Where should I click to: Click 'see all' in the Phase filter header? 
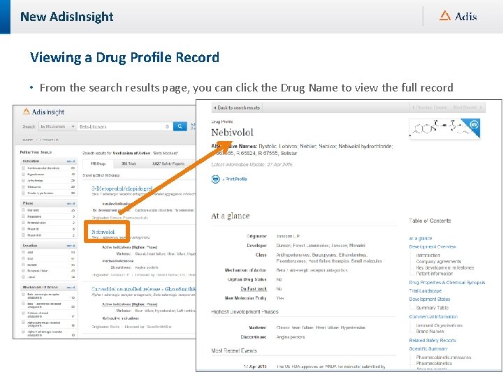point(71,203)
